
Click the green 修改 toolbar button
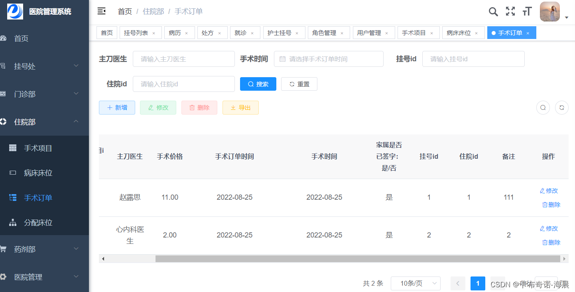(158, 107)
